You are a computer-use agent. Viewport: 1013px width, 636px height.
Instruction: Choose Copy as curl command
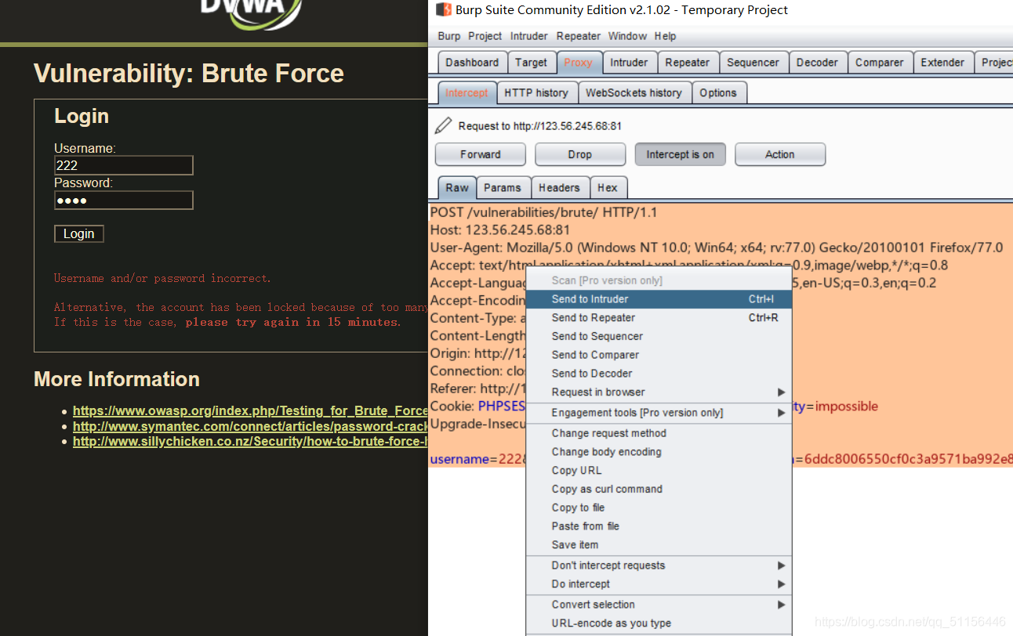(x=659, y=490)
